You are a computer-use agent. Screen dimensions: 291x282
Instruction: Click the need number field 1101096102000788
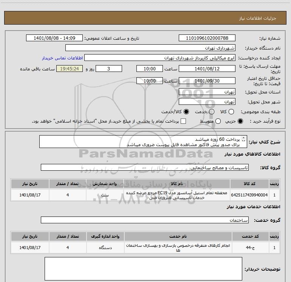click(x=207, y=38)
